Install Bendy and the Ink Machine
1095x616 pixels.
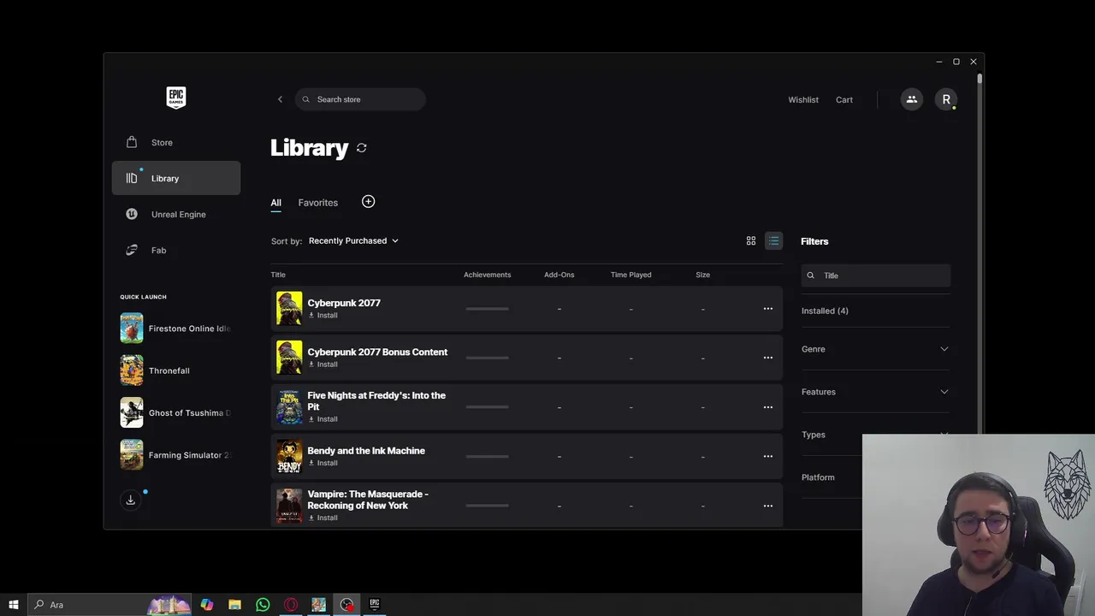[x=323, y=463]
